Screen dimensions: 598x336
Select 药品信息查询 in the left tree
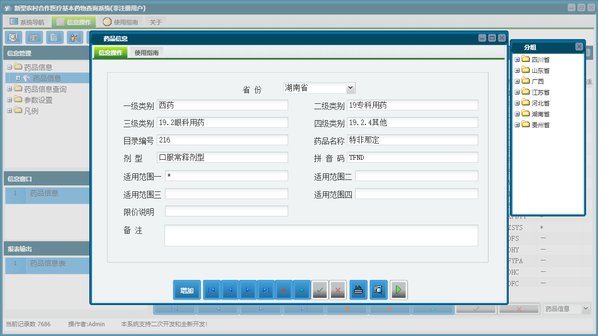coord(45,89)
